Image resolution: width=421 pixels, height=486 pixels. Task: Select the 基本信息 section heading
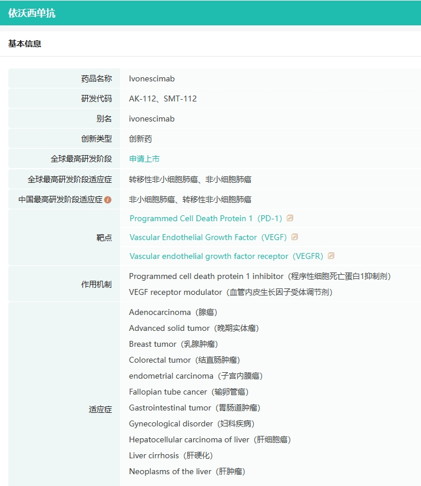25,44
